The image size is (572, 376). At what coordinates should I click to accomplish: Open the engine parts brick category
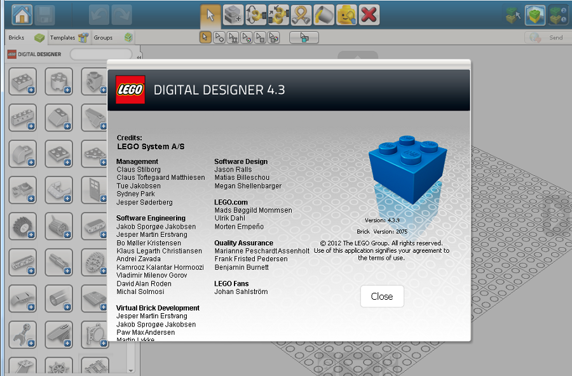click(58, 226)
